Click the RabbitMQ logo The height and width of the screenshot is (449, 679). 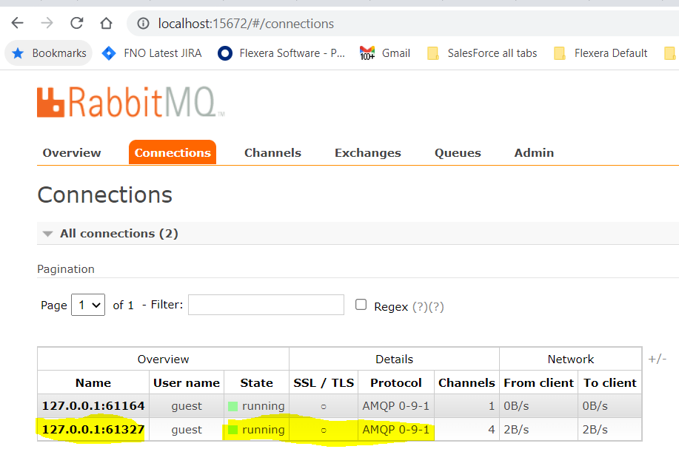click(131, 102)
